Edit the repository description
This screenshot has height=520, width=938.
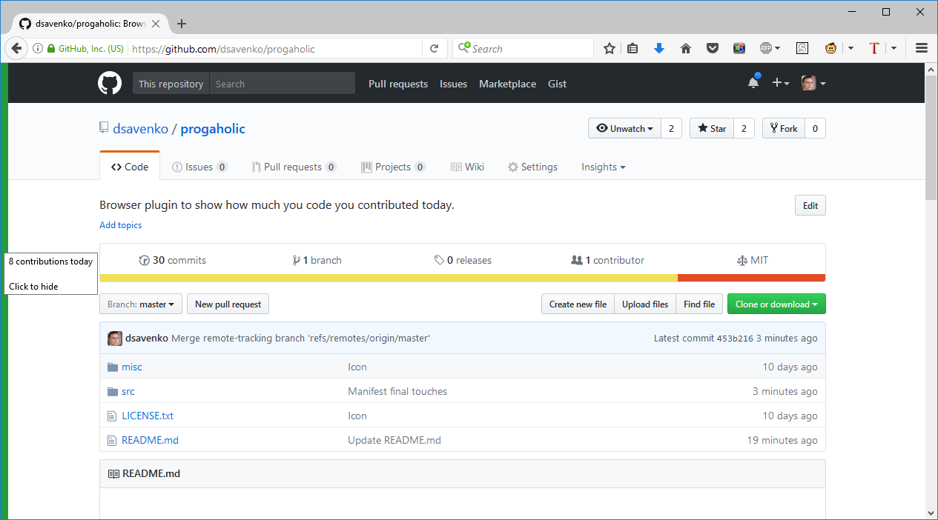point(810,206)
